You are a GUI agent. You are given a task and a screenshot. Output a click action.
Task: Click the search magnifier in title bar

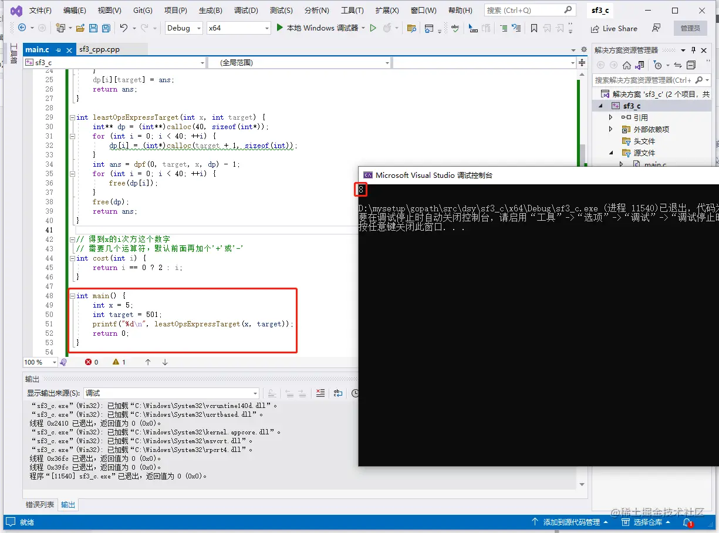point(568,10)
